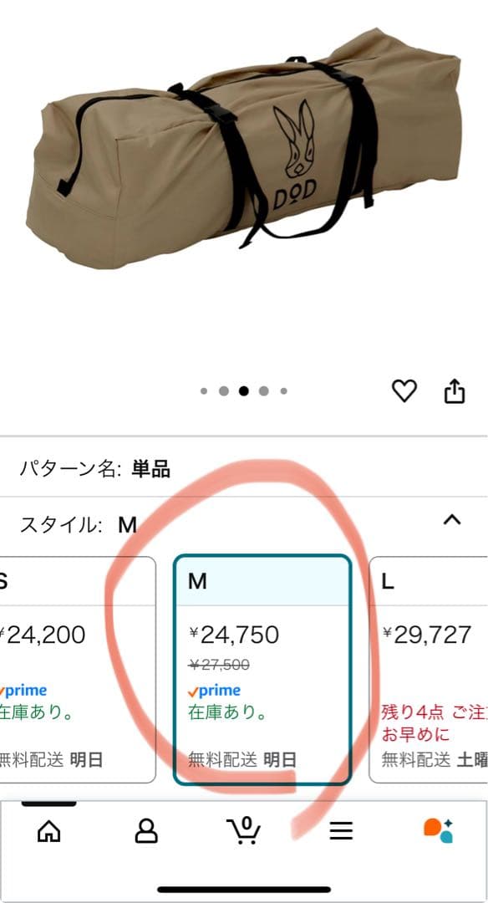Collapse the スタイル section chevron
This screenshot has height=903, width=488.
(452, 521)
